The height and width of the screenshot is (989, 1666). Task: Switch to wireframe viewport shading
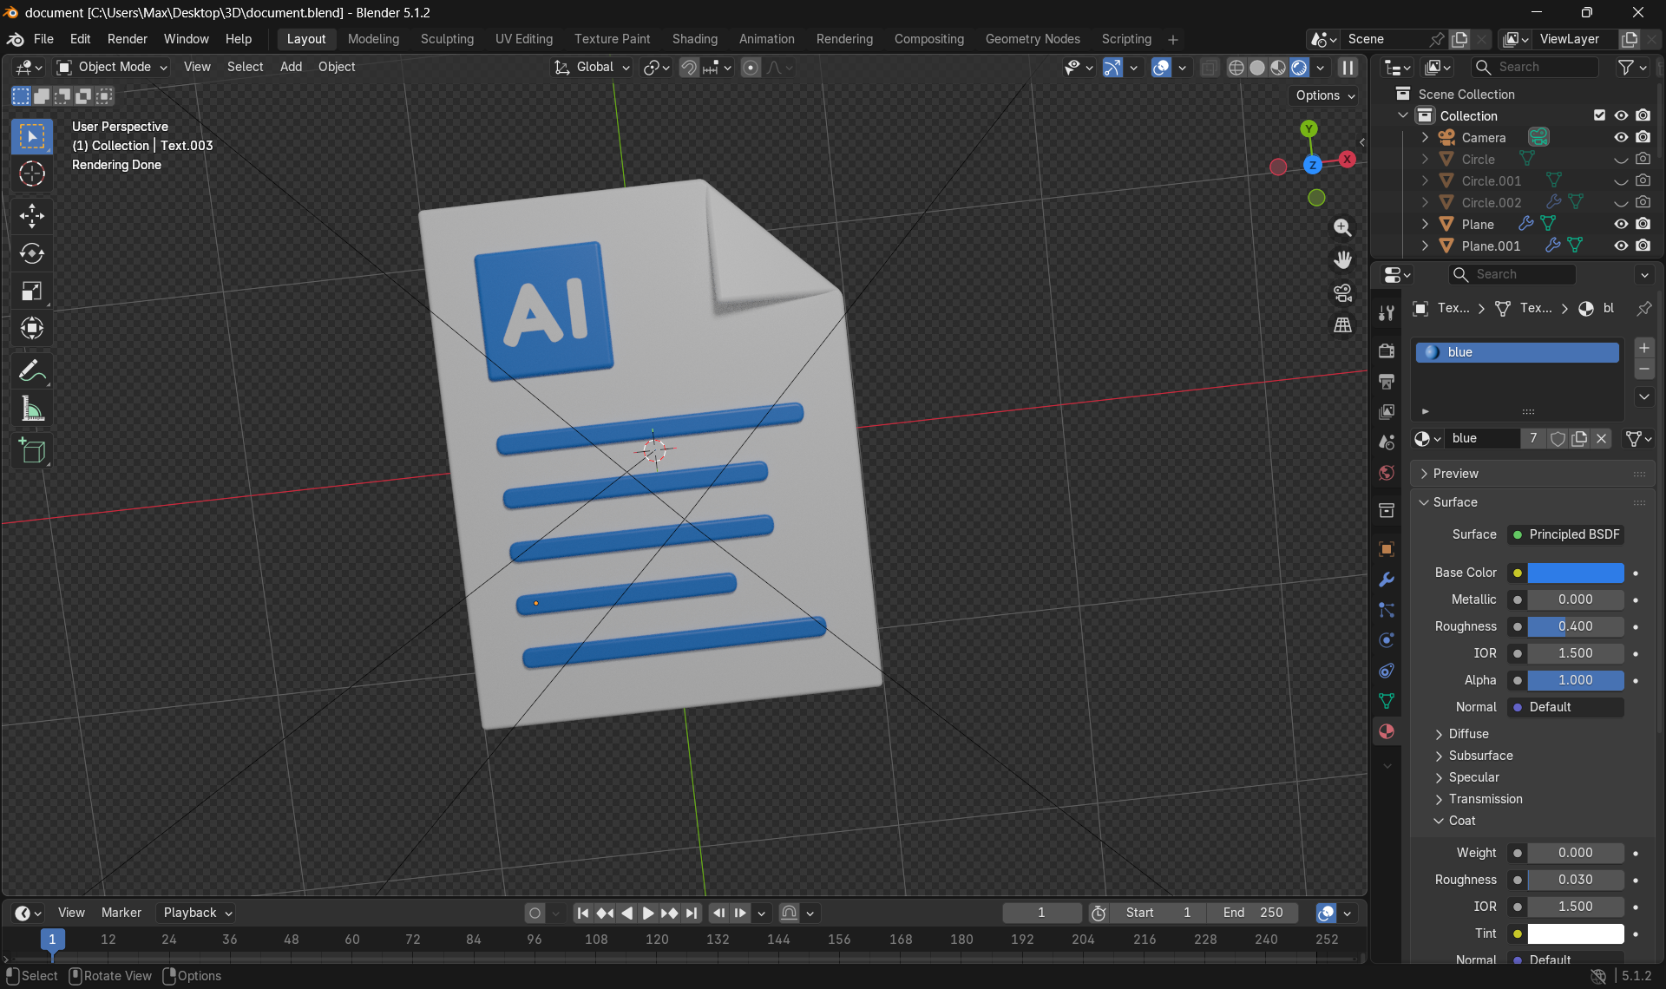point(1236,68)
